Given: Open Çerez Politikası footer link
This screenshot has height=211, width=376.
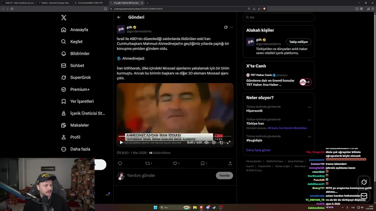Looking at the screenshot, I should point(296,161).
